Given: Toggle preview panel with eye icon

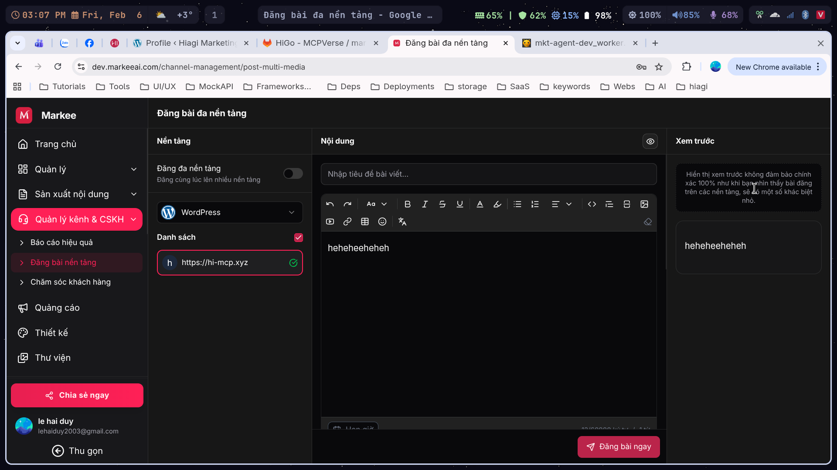Looking at the screenshot, I should pyautogui.click(x=650, y=141).
